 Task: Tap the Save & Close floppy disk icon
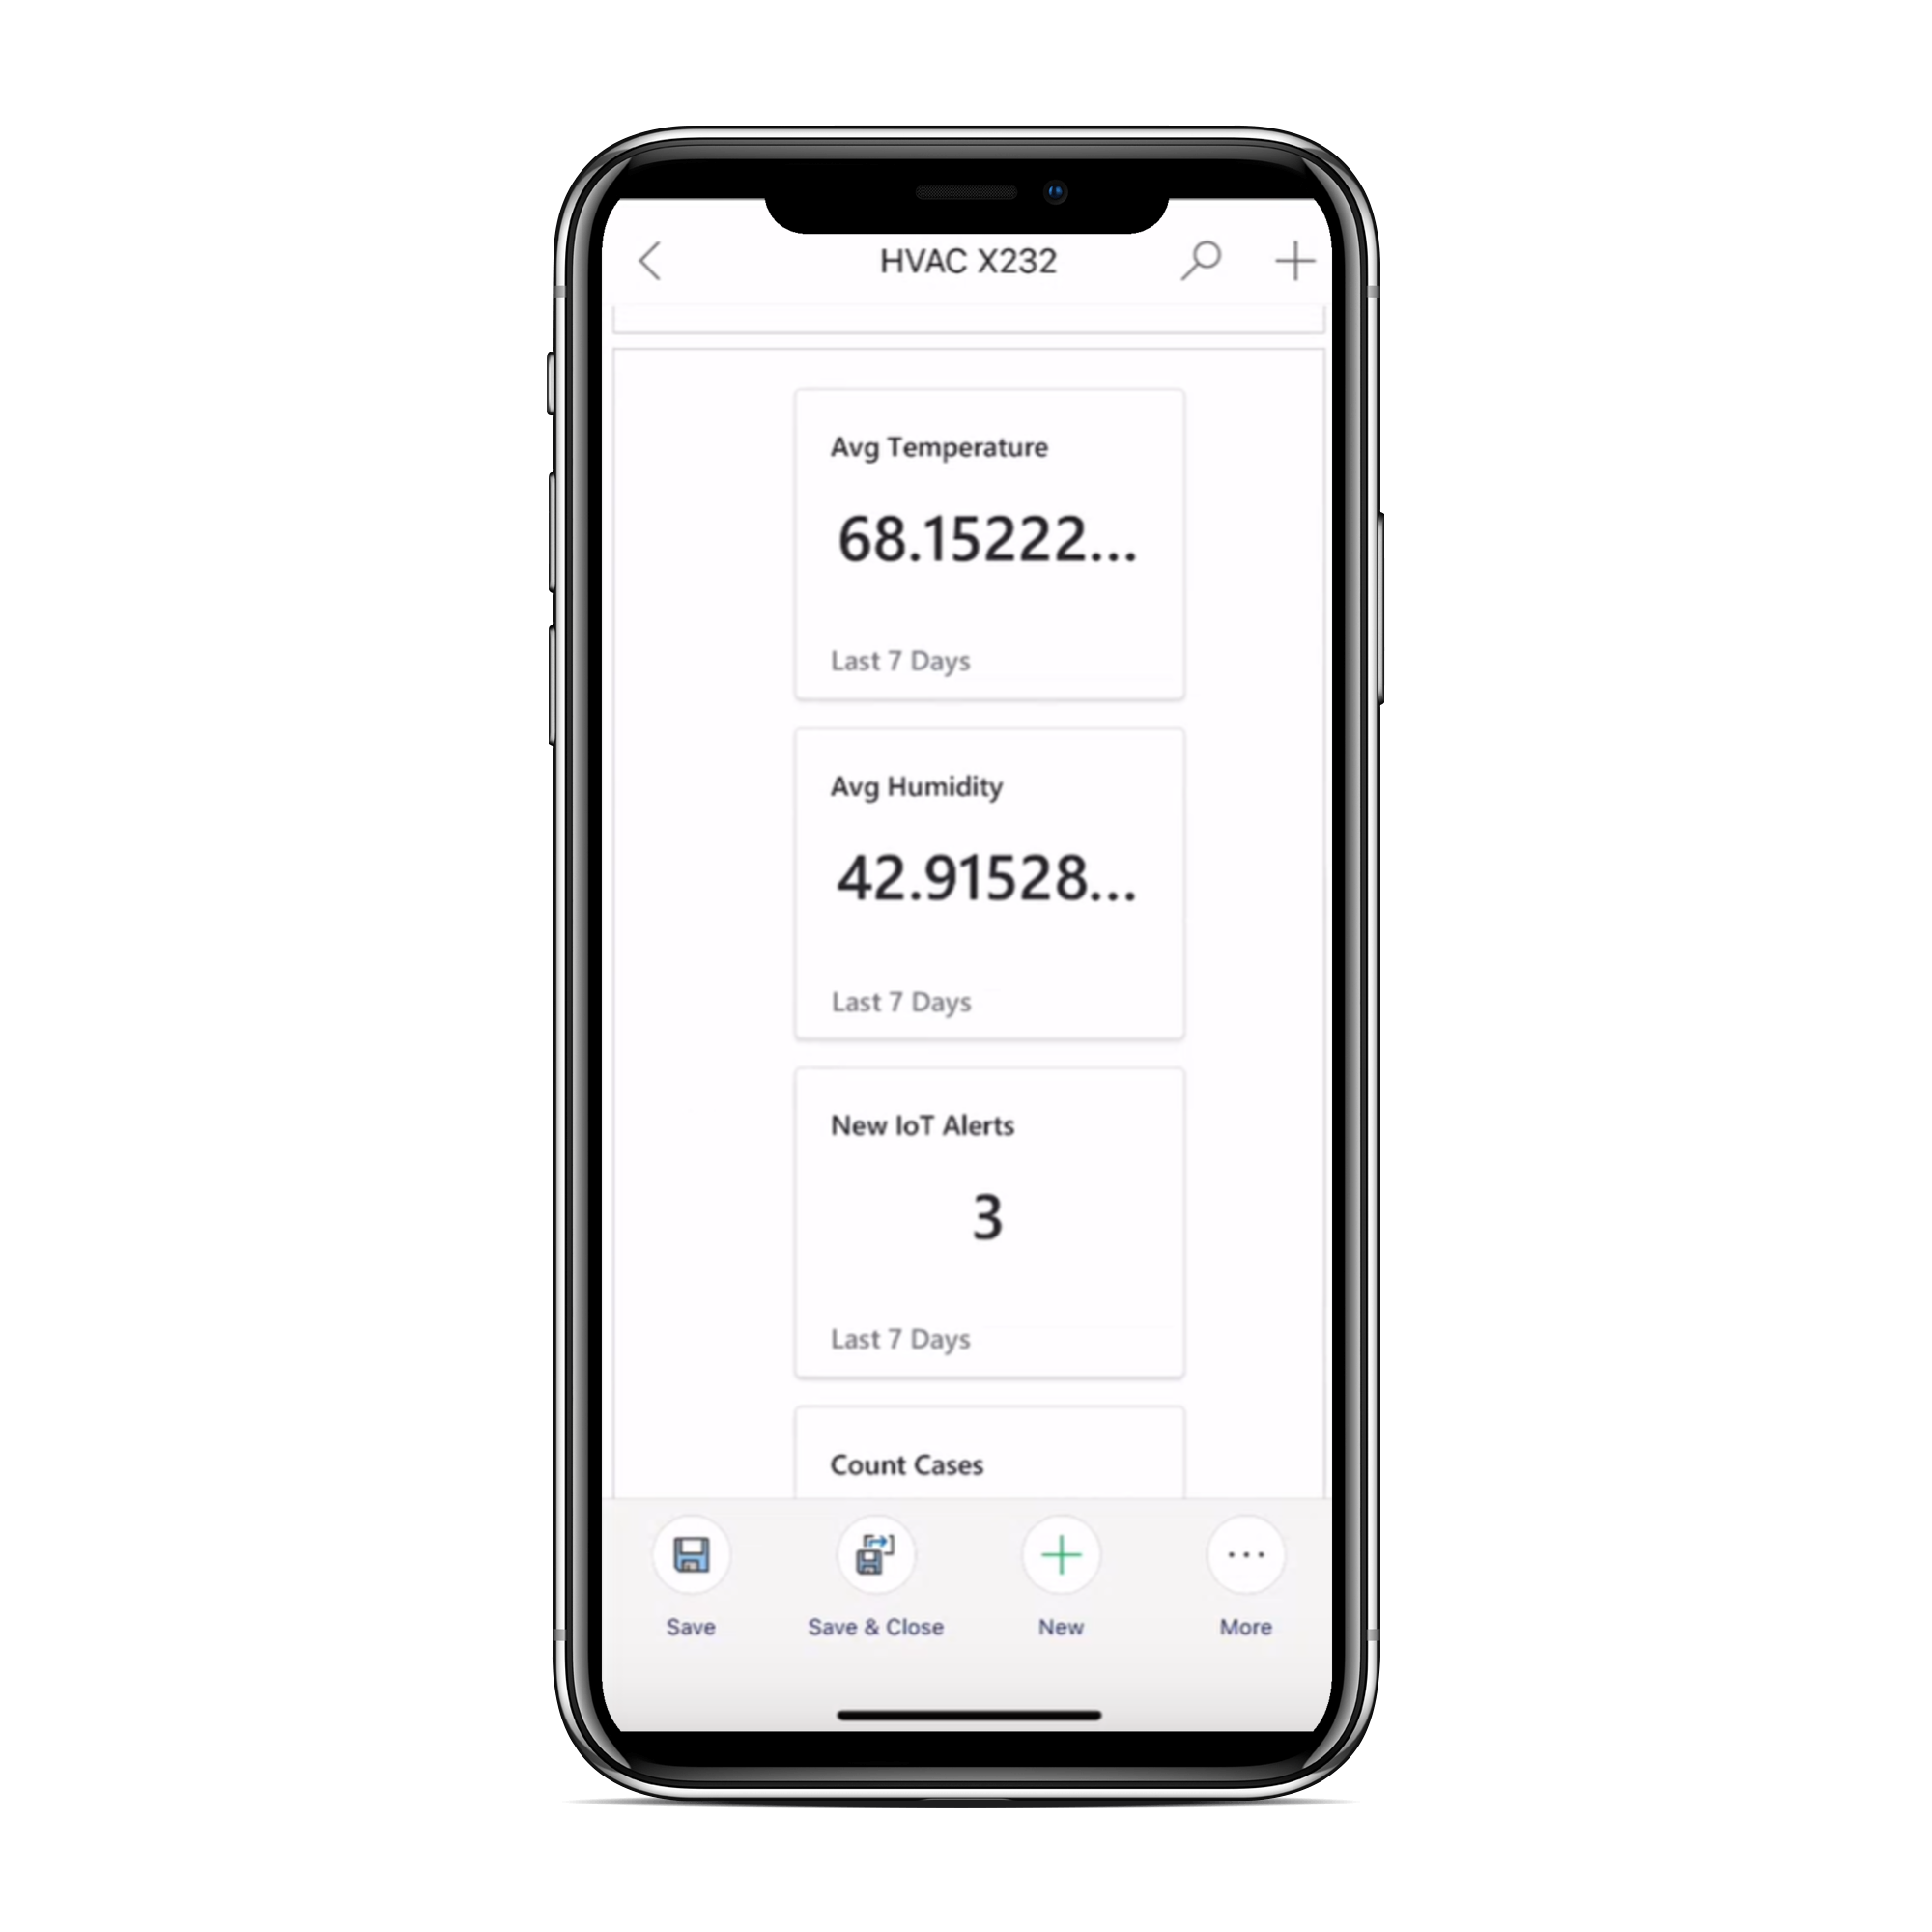(876, 1555)
